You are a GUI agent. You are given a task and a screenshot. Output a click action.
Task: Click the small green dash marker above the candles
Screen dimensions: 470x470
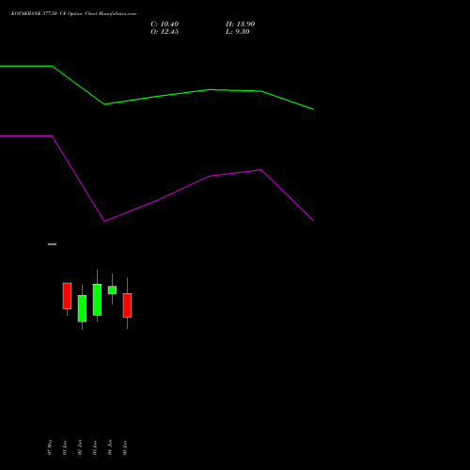[x=52, y=244]
